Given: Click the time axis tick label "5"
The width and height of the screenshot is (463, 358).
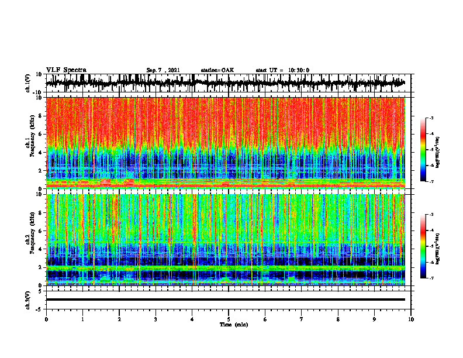Looking at the screenshot, I should (229, 319).
